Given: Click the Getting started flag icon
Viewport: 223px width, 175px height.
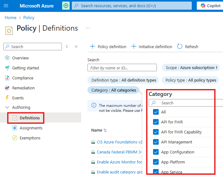Looking at the screenshot, I should (7, 68).
